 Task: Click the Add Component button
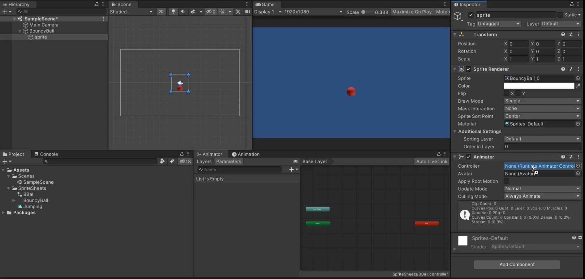pyautogui.click(x=517, y=264)
